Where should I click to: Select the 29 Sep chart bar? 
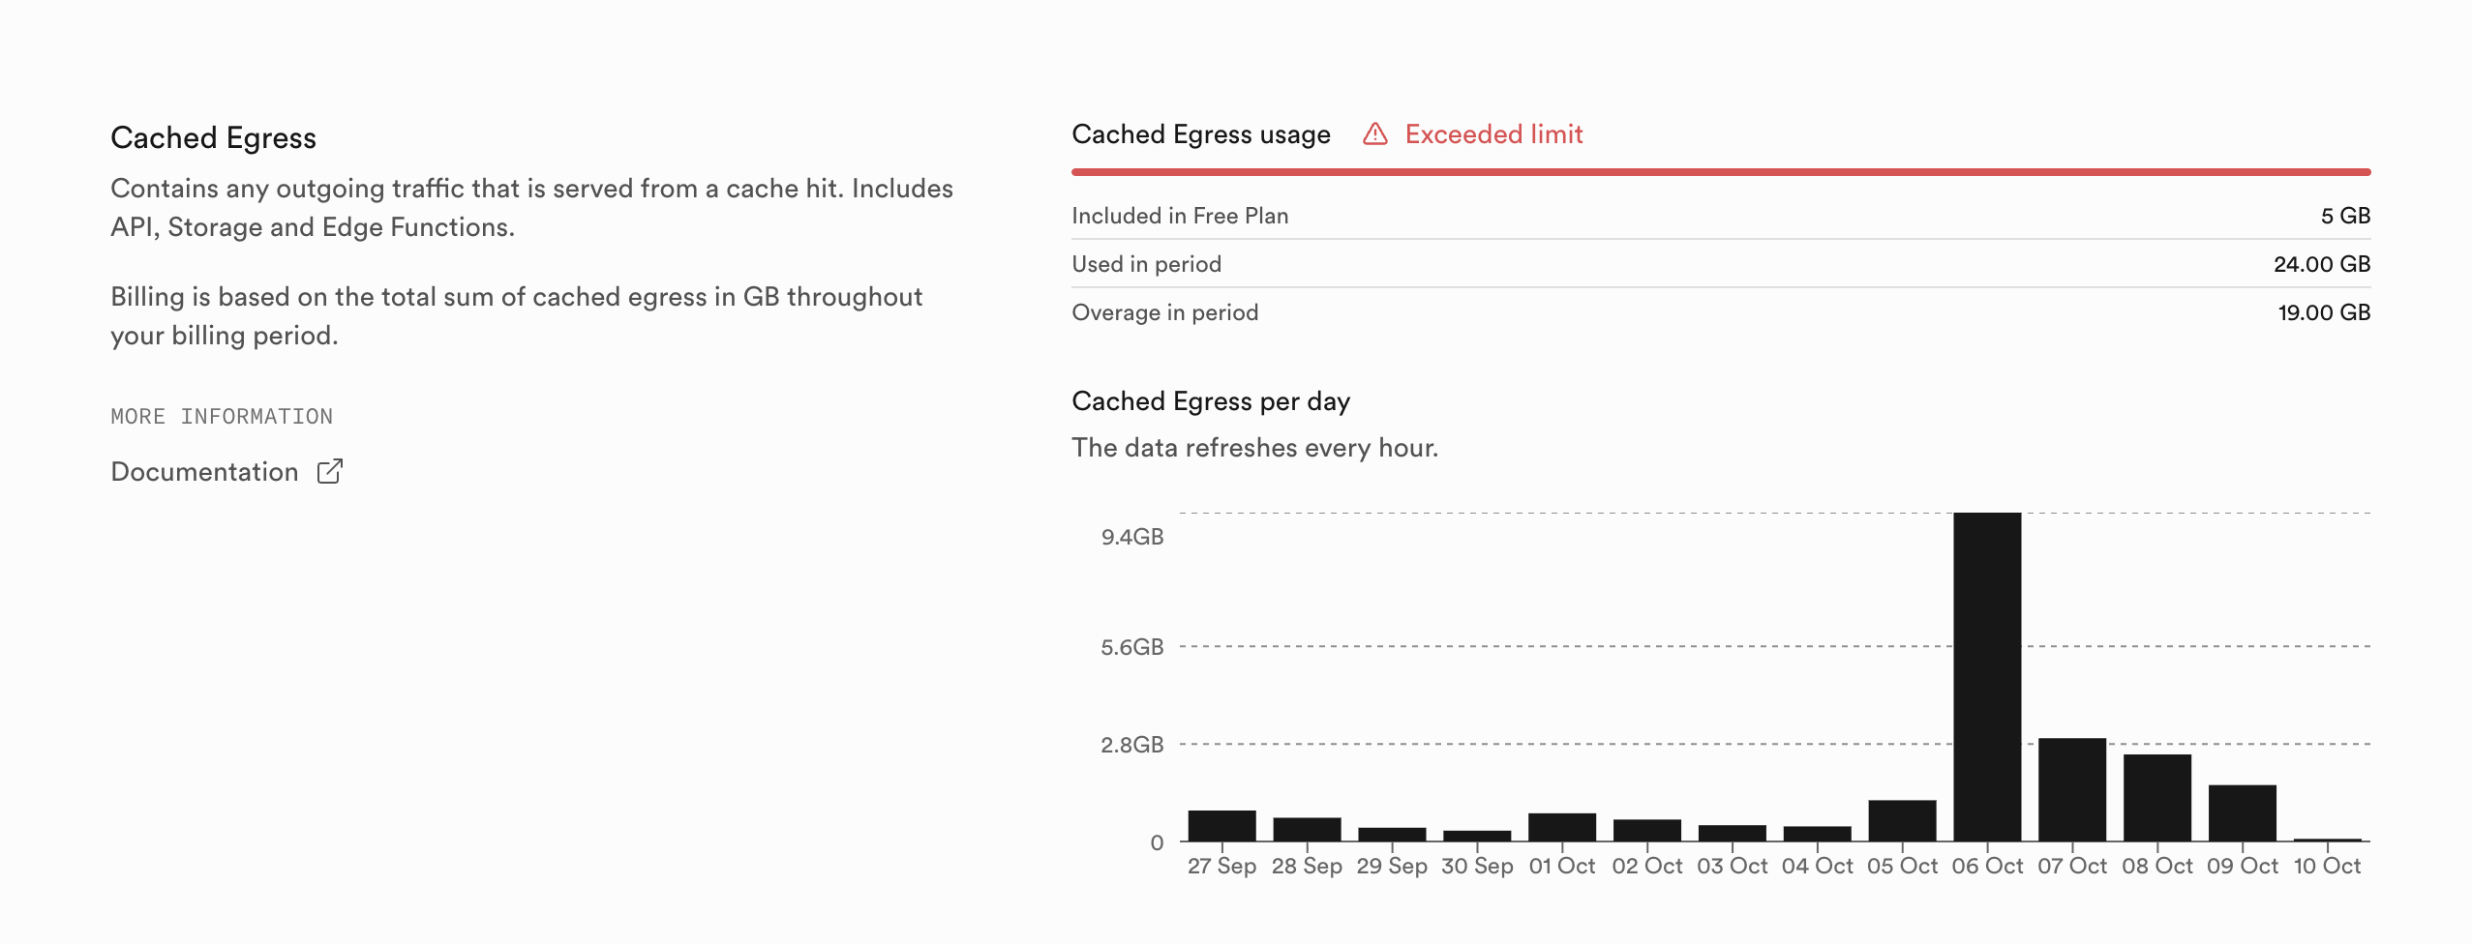(1392, 834)
